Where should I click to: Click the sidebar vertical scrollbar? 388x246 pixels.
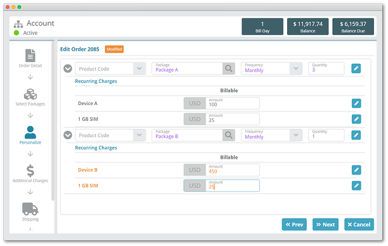point(53,121)
